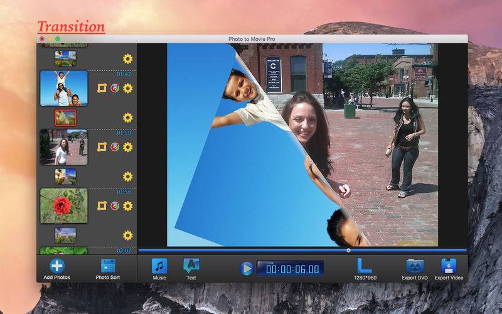
Task: Open color effect wheel for the 01:56 rose photo
Action: pos(115,206)
